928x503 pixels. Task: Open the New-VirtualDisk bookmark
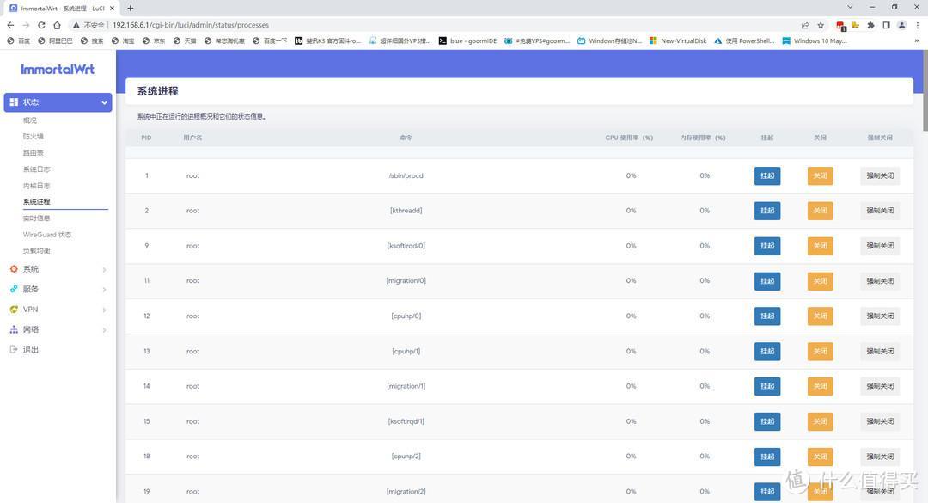tap(678, 41)
